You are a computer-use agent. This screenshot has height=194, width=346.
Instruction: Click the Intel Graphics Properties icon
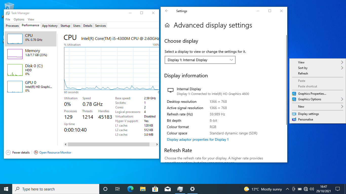(x=294, y=94)
